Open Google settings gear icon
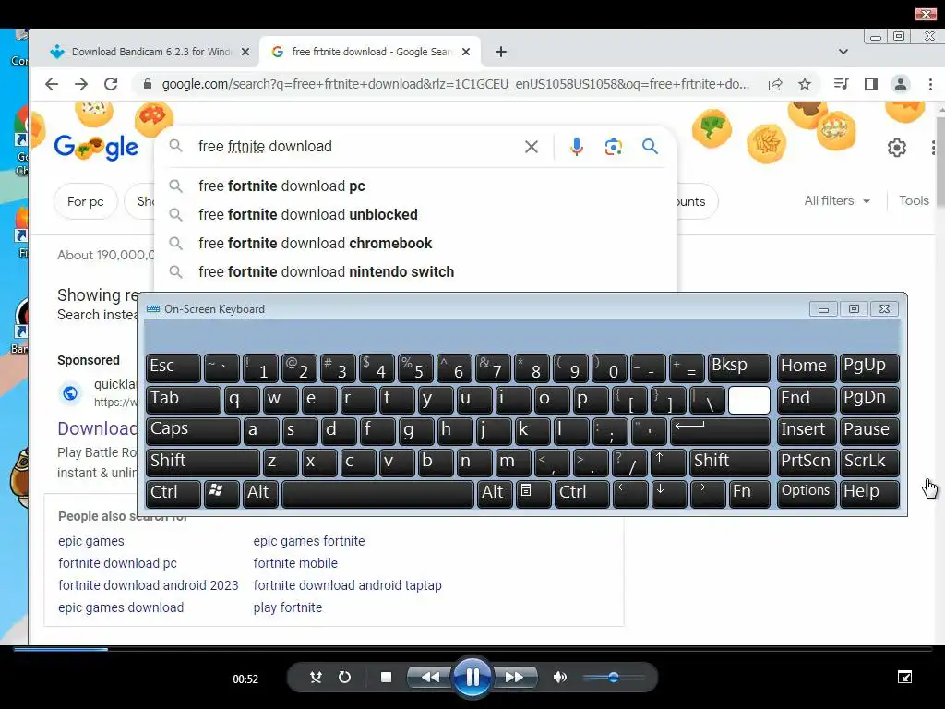The image size is (945, 709). click(x=897, y=147)
